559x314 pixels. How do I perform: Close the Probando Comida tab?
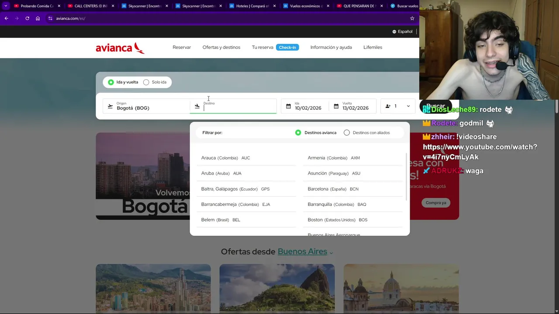pyautogui.click(x=59, y=6)
